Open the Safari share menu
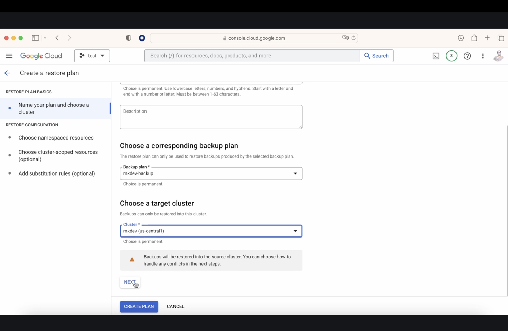The width and height of the screenshot is (508, 331). [x=474, y=37]
